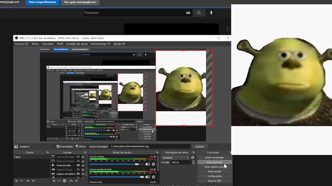This screenshot has width=332, height=186.
Task: Open the Perfil menu
Action: pos(60,44)
